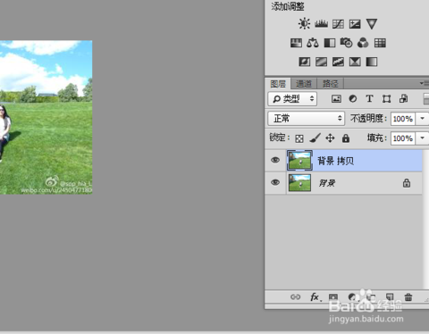Switch to the 通道 tab
Screen dimensions: 429x334
click(x=304, y=84)
